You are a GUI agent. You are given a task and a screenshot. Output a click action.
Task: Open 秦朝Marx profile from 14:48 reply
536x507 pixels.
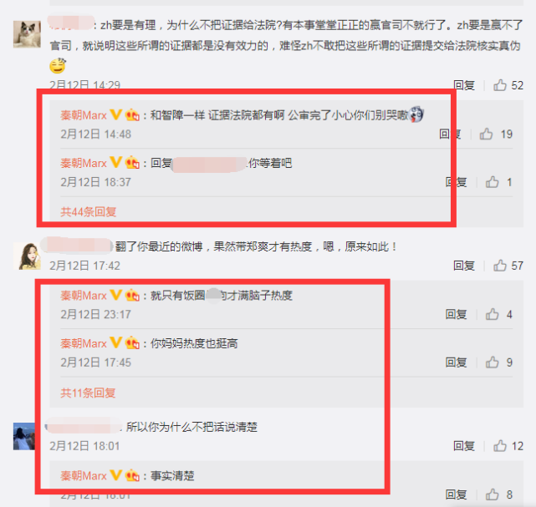point(84,115)
